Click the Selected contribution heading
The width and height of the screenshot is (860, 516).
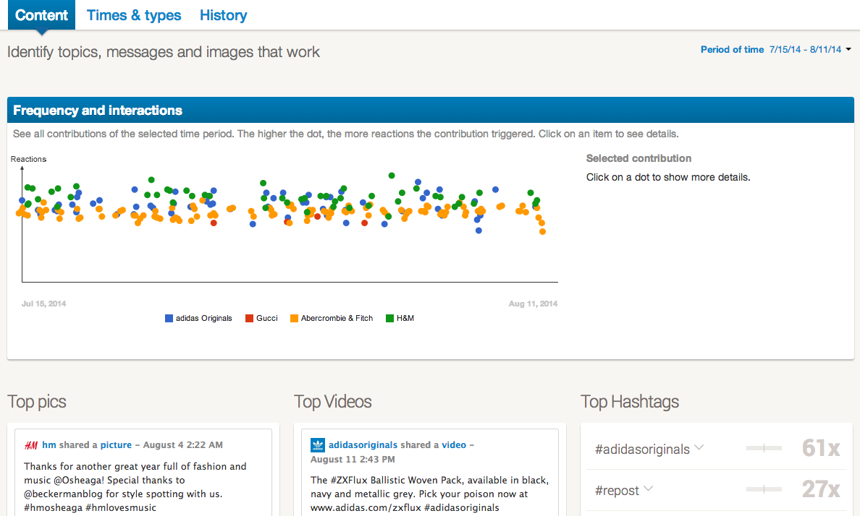638,158
